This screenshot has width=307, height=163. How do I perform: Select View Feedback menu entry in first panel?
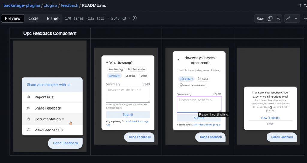(52, 130)
